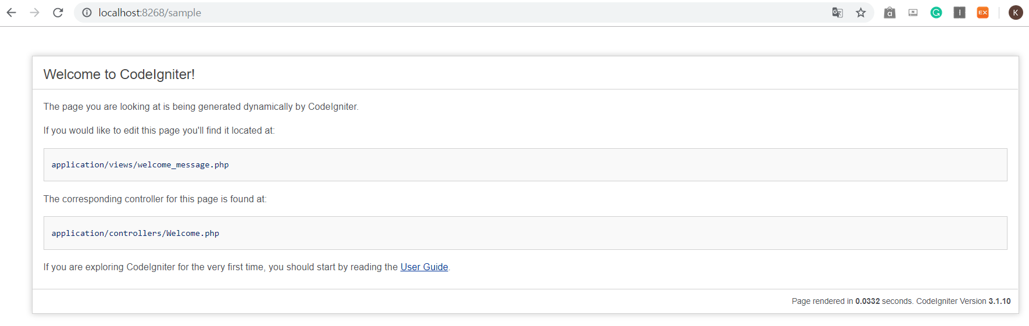Screen dimensions: 1029x326
Task: Click the application/views/welcome_message.php code path
Action: tap(140, 165)
